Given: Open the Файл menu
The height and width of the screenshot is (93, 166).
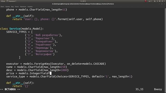Looking at the screenshot, I should click(x=2, y=7).
